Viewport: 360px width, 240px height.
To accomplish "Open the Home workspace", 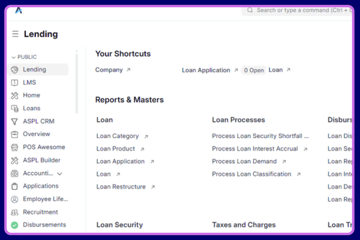I will [x=31, y=95].
